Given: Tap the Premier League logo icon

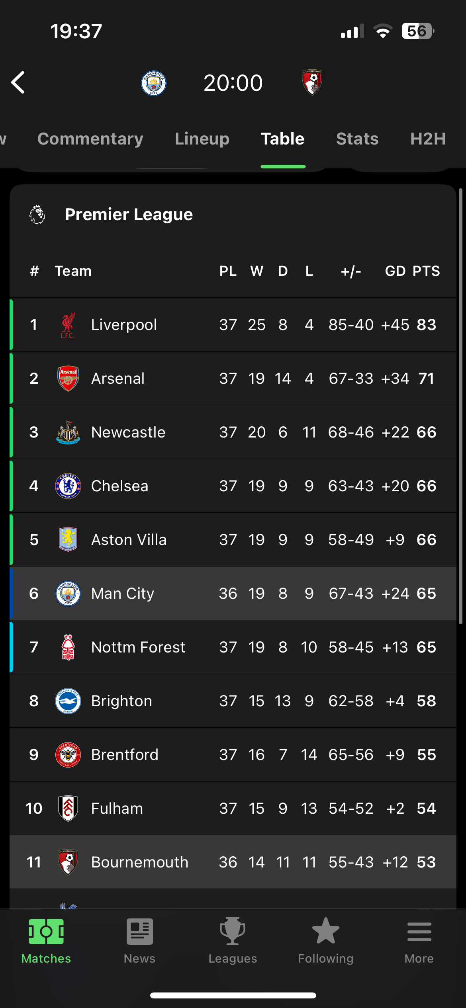Looking at the screenshot, I should tap(37, 214).
